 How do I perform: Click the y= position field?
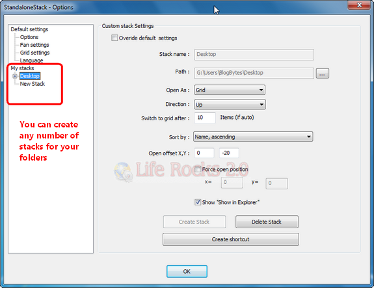point(276,183)
